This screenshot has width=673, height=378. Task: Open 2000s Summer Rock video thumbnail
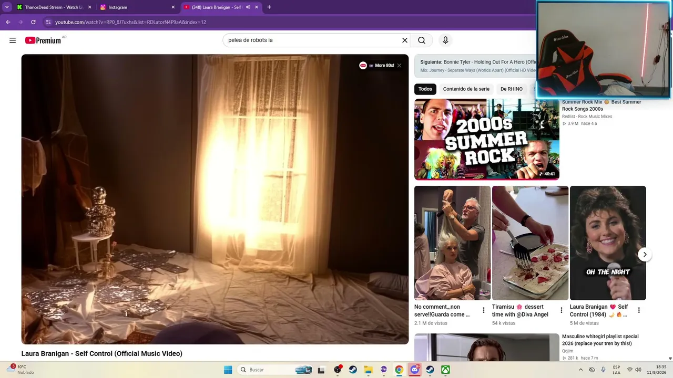click(487, 139)
